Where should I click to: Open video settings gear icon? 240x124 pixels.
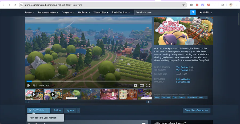[x=135, y=85]
